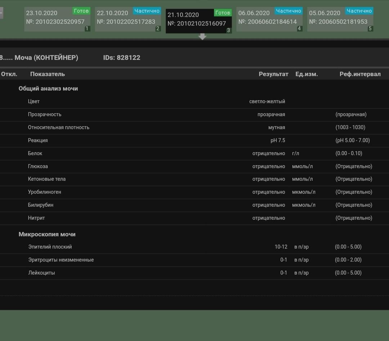Click the number 1 badge on first order

coord(87,29)
